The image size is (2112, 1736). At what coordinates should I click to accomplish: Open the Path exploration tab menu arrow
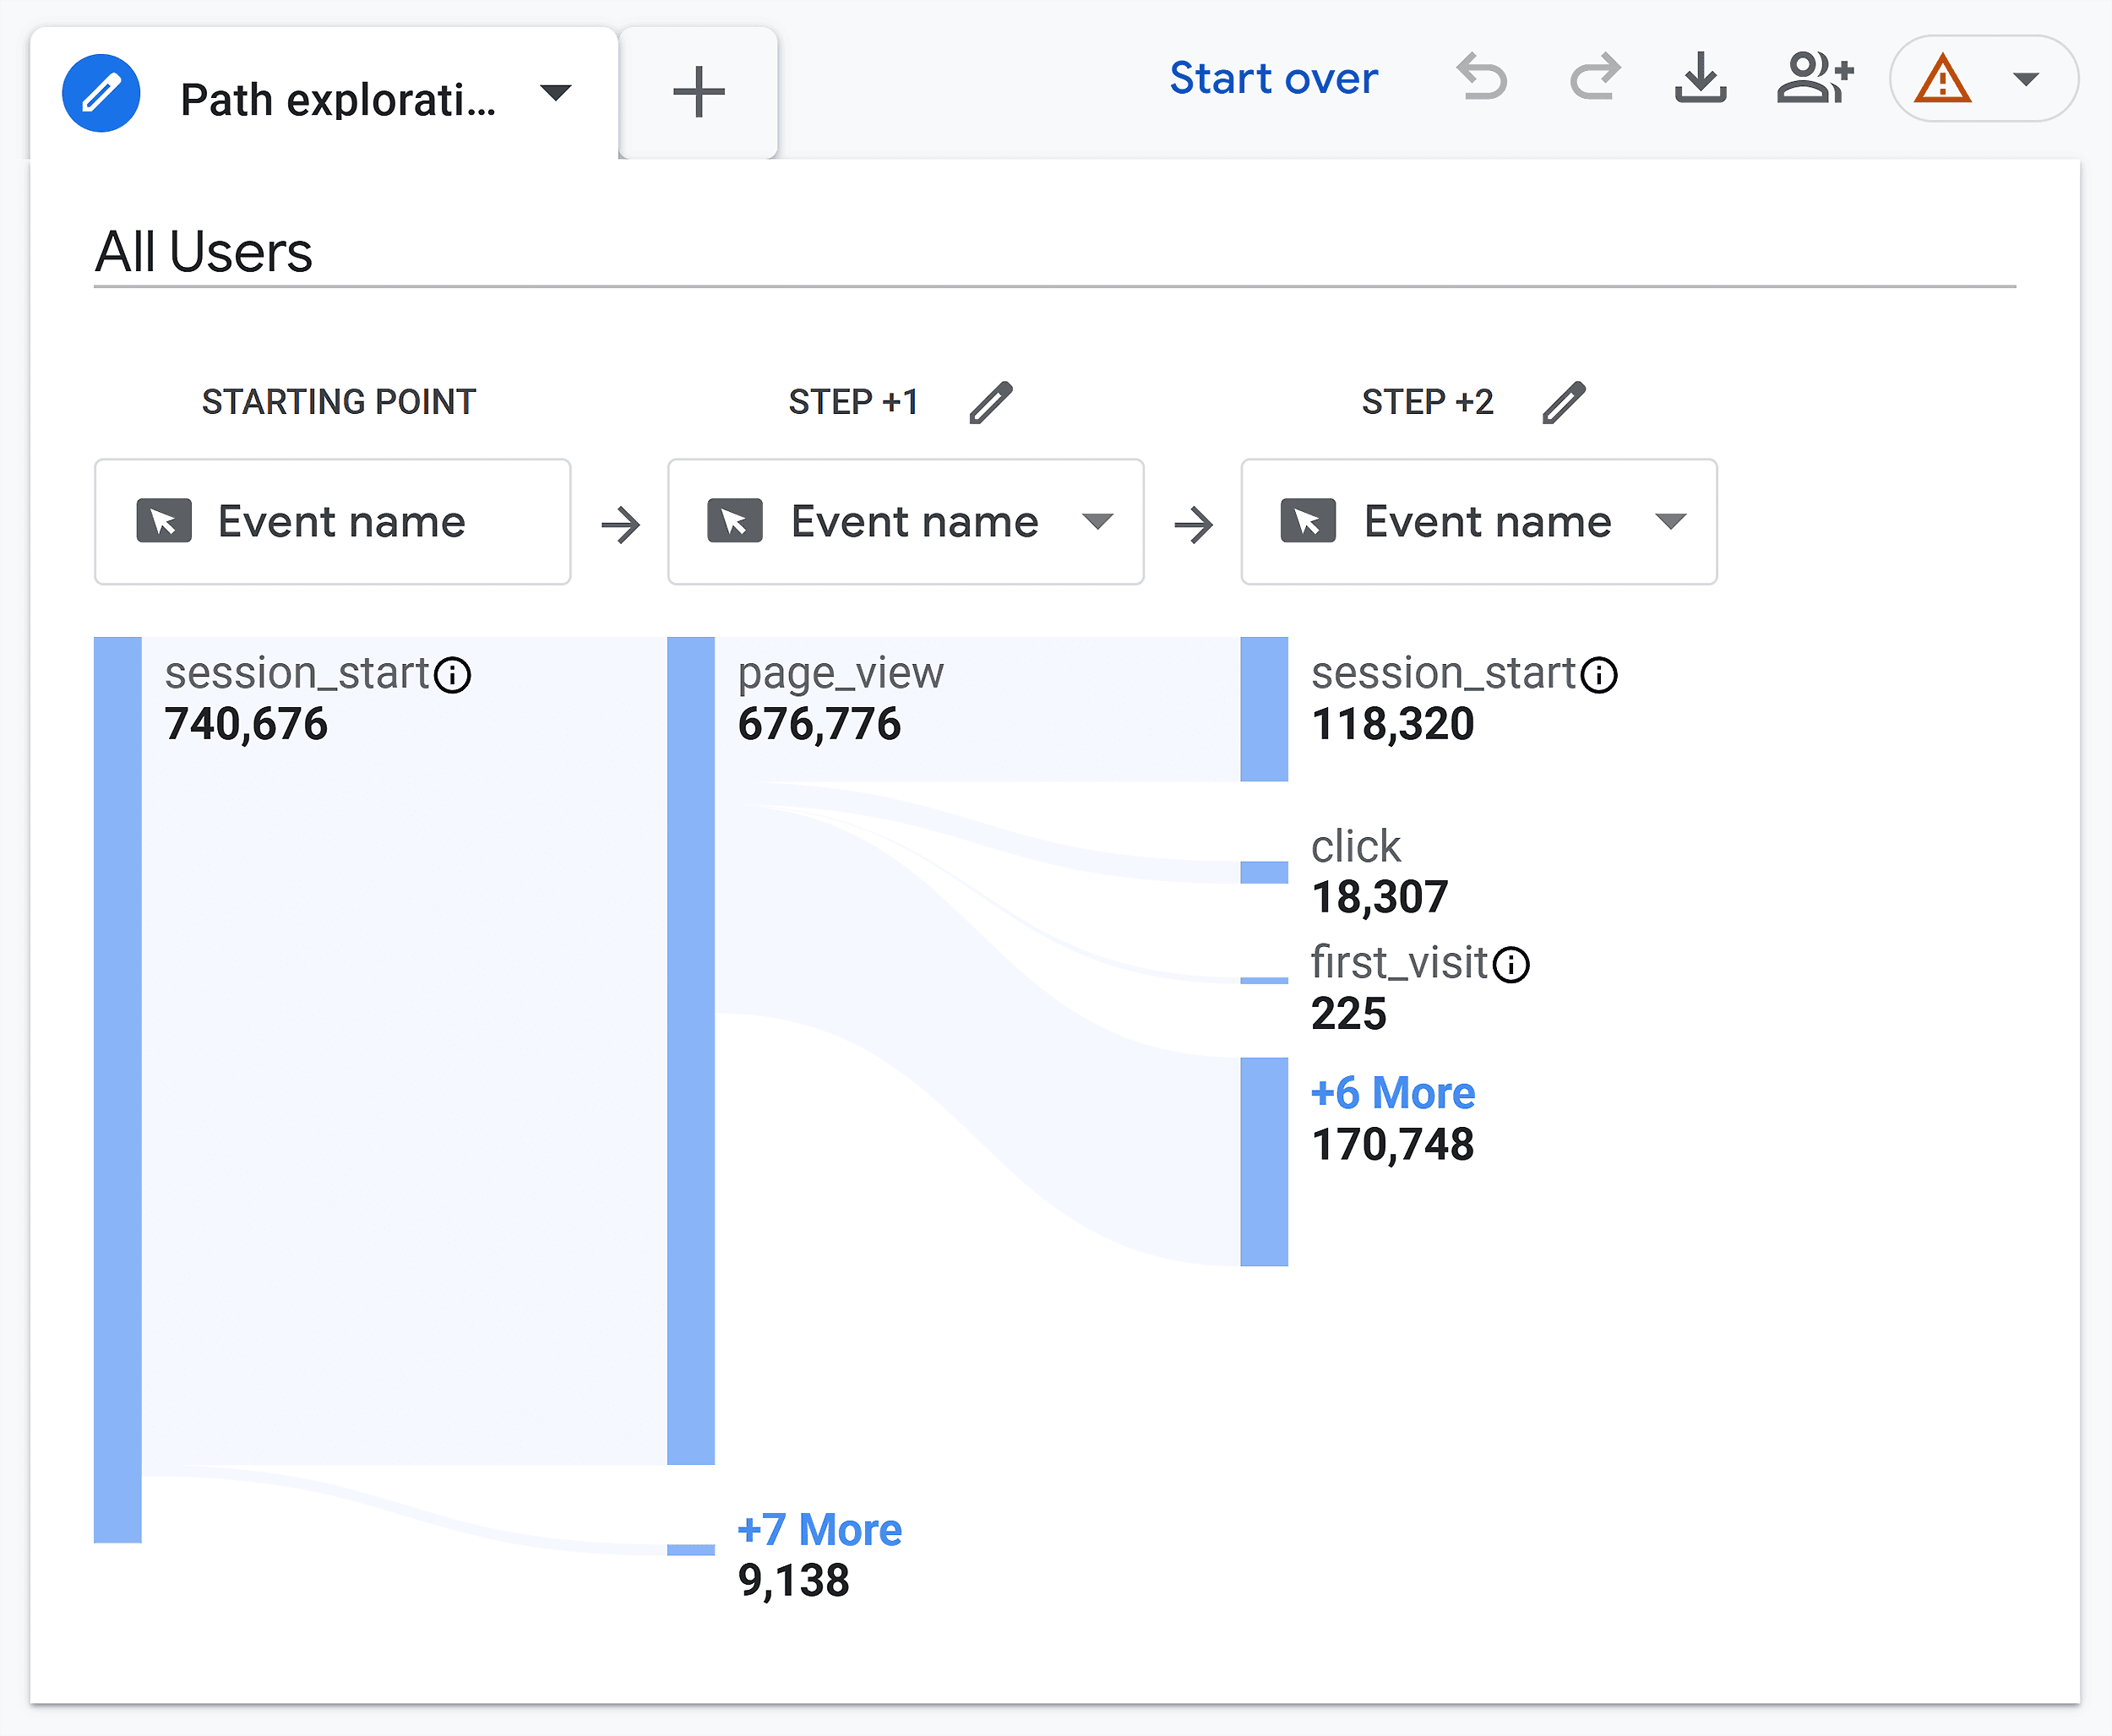click(x=556, y=94)
